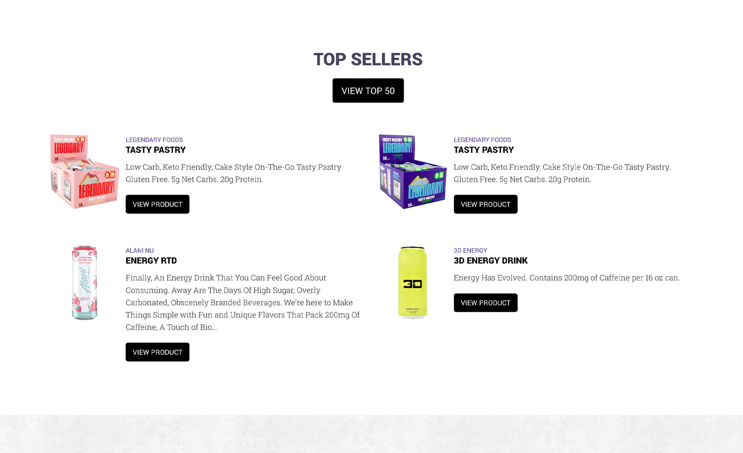Open the pink Legendary Tasty Pastry box image
Viewport: 743px width, 453px height.
pyautogui.click(x=84, y=171)
